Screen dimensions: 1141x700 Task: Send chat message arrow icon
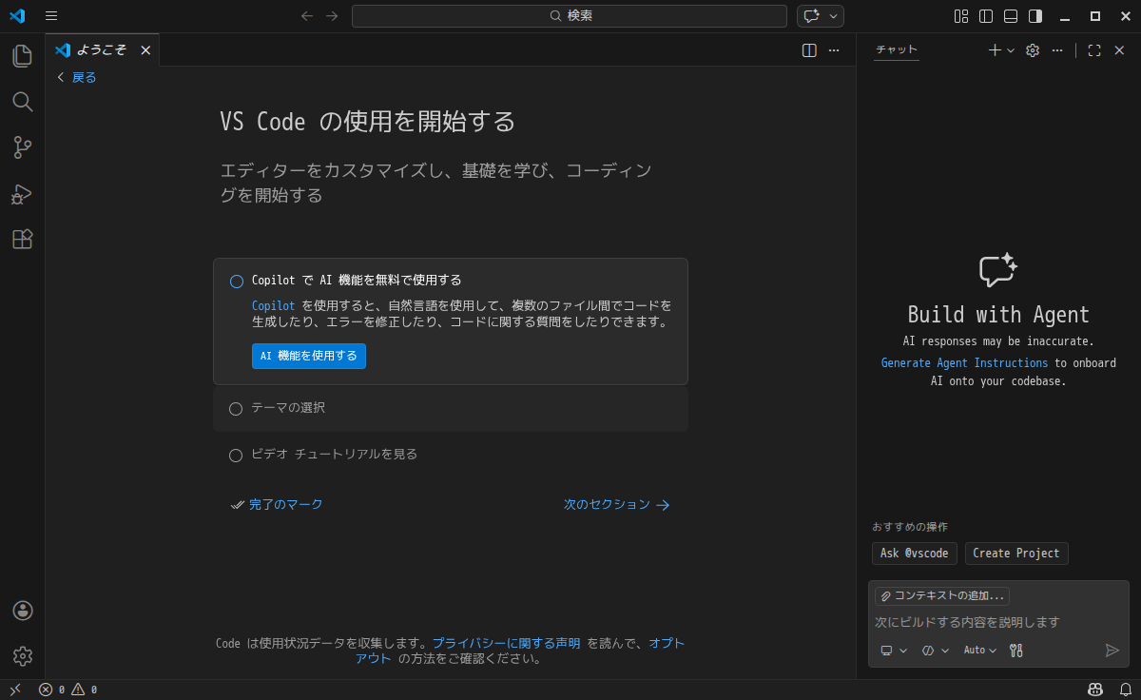point(1112,651)
